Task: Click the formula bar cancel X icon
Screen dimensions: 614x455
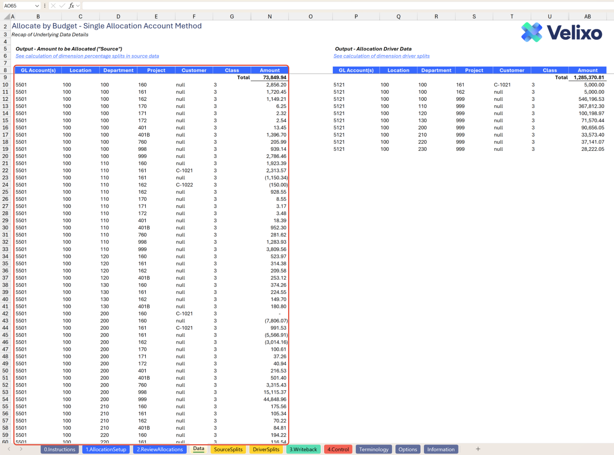Action: click(53, 5)
